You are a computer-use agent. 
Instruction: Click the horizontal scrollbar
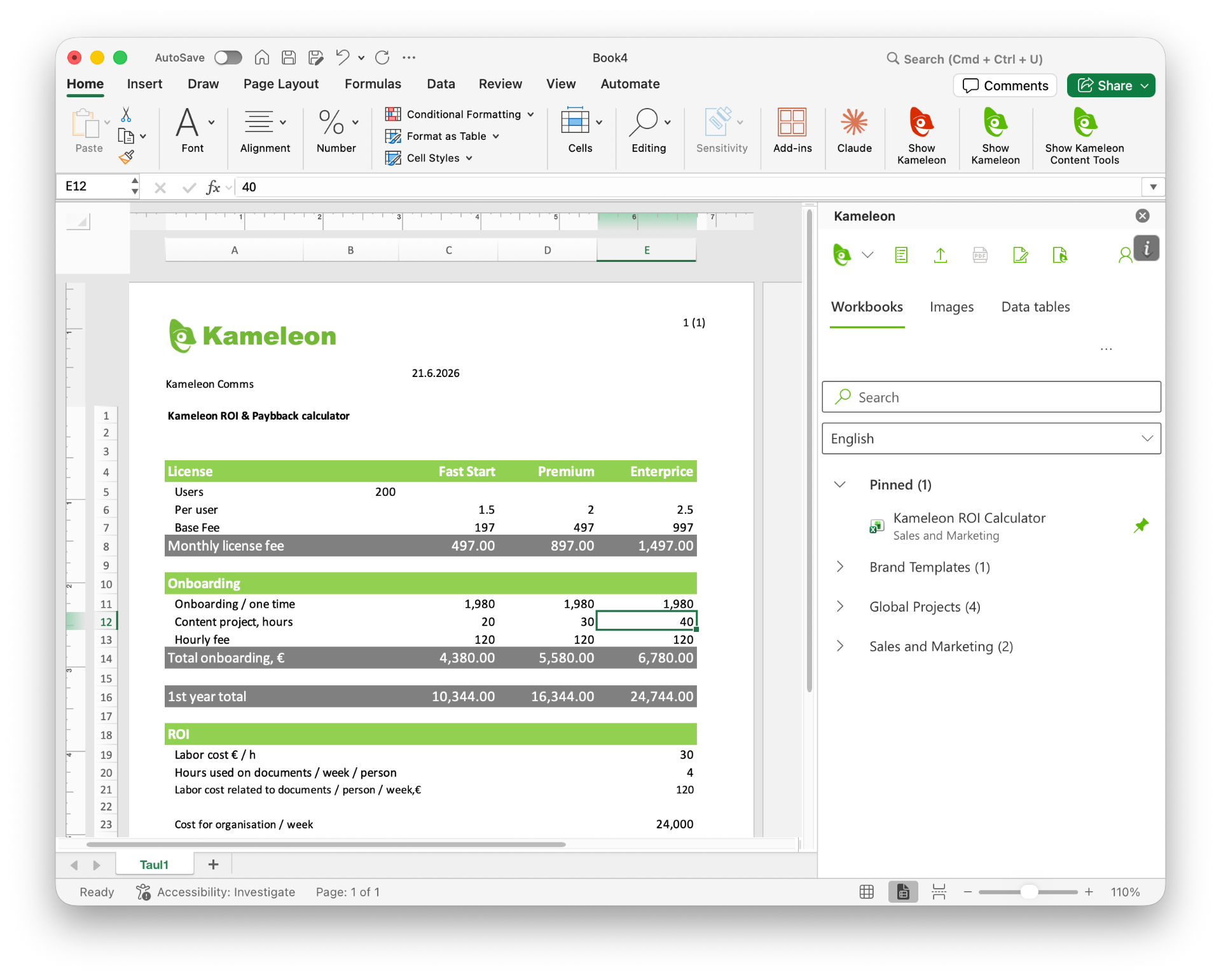(x=326, y=844)
